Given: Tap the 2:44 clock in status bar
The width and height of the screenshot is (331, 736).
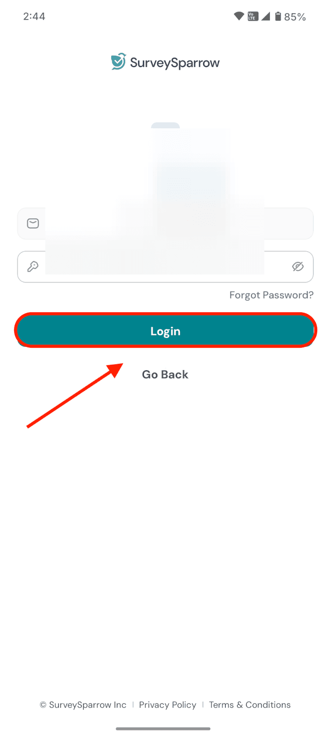Looking at the screenshot, I should pyautogui.click(x=34, y=17).
